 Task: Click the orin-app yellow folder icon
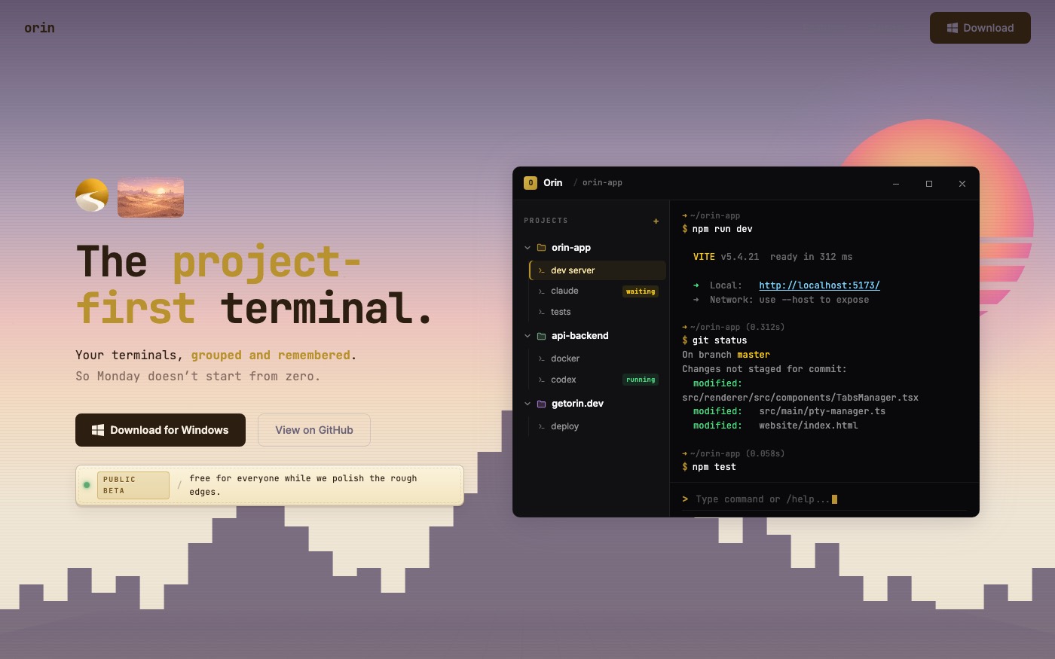[541, 248]
